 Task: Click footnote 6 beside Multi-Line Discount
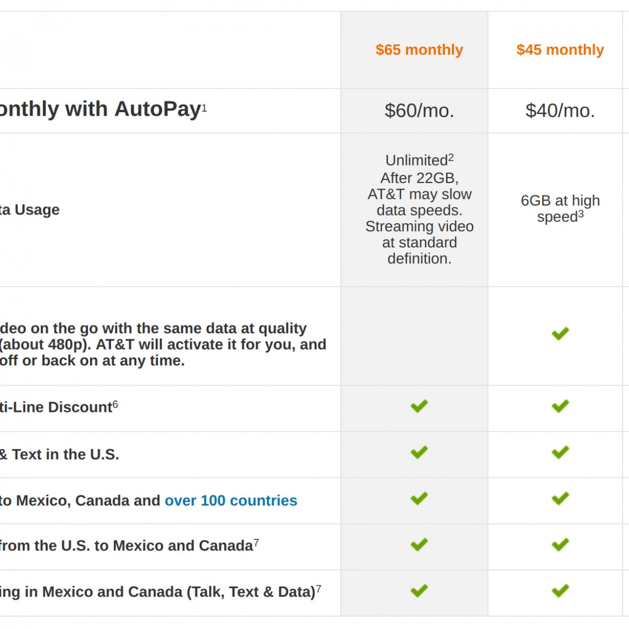[x=115, y=404]
